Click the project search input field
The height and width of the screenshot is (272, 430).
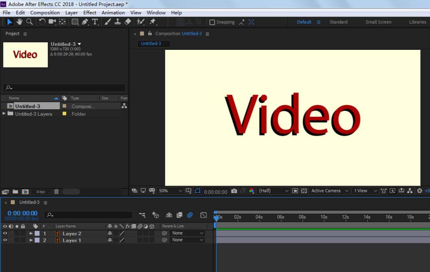(64, 88)
